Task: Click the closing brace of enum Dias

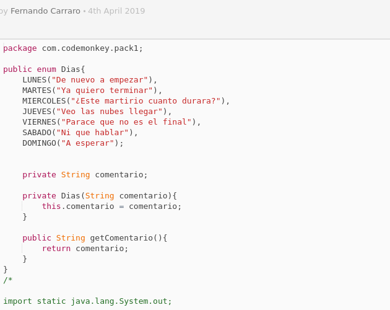Action: coord(6,270)
